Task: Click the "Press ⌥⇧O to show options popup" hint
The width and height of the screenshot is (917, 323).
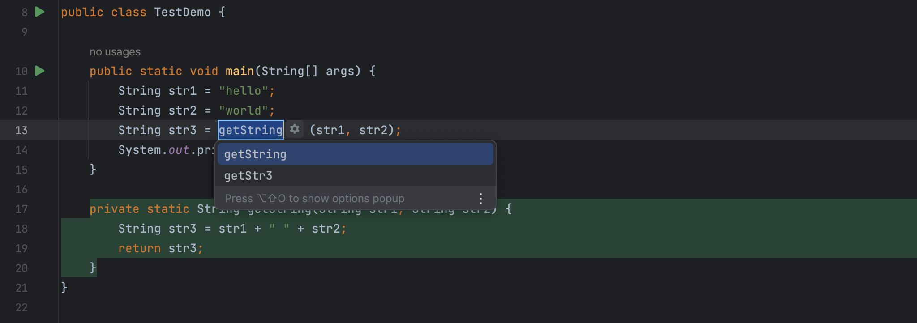Action: [x=314, y=198]
